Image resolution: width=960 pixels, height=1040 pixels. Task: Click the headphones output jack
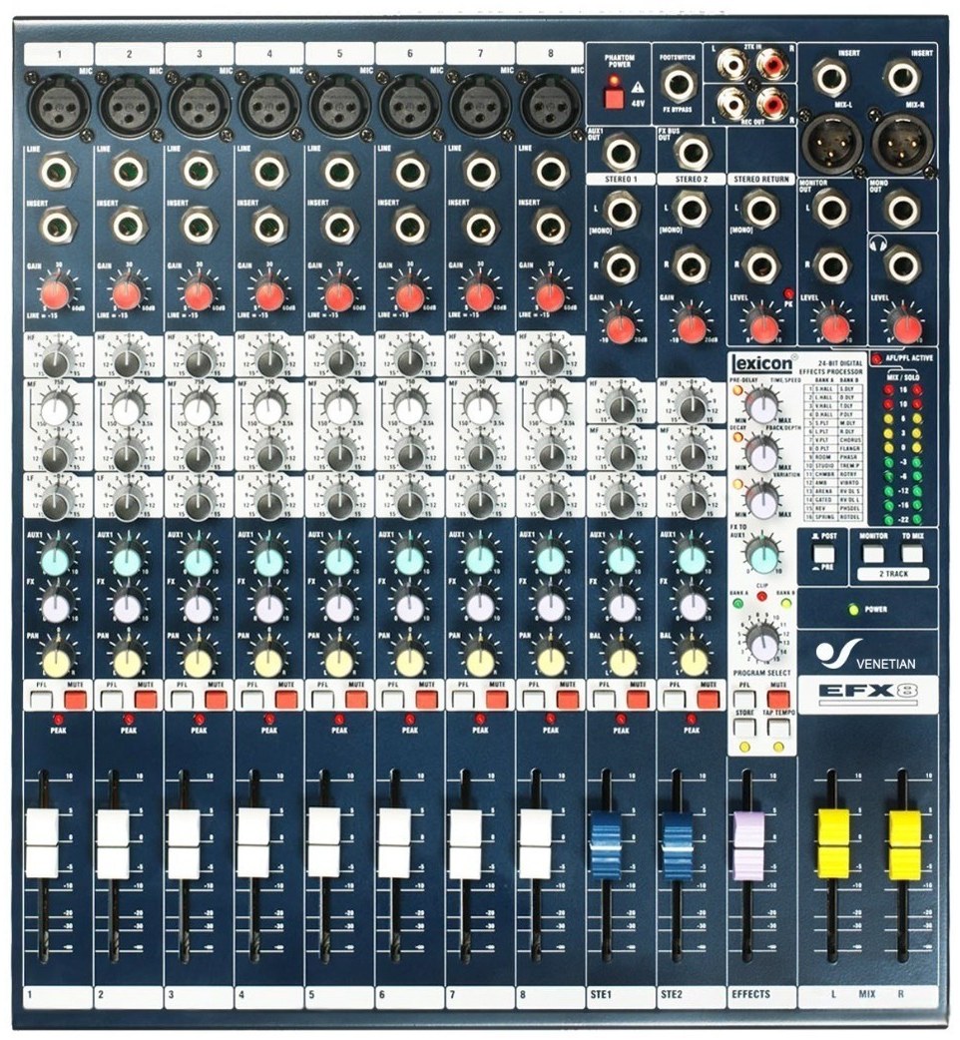click(x=903, y=265)
